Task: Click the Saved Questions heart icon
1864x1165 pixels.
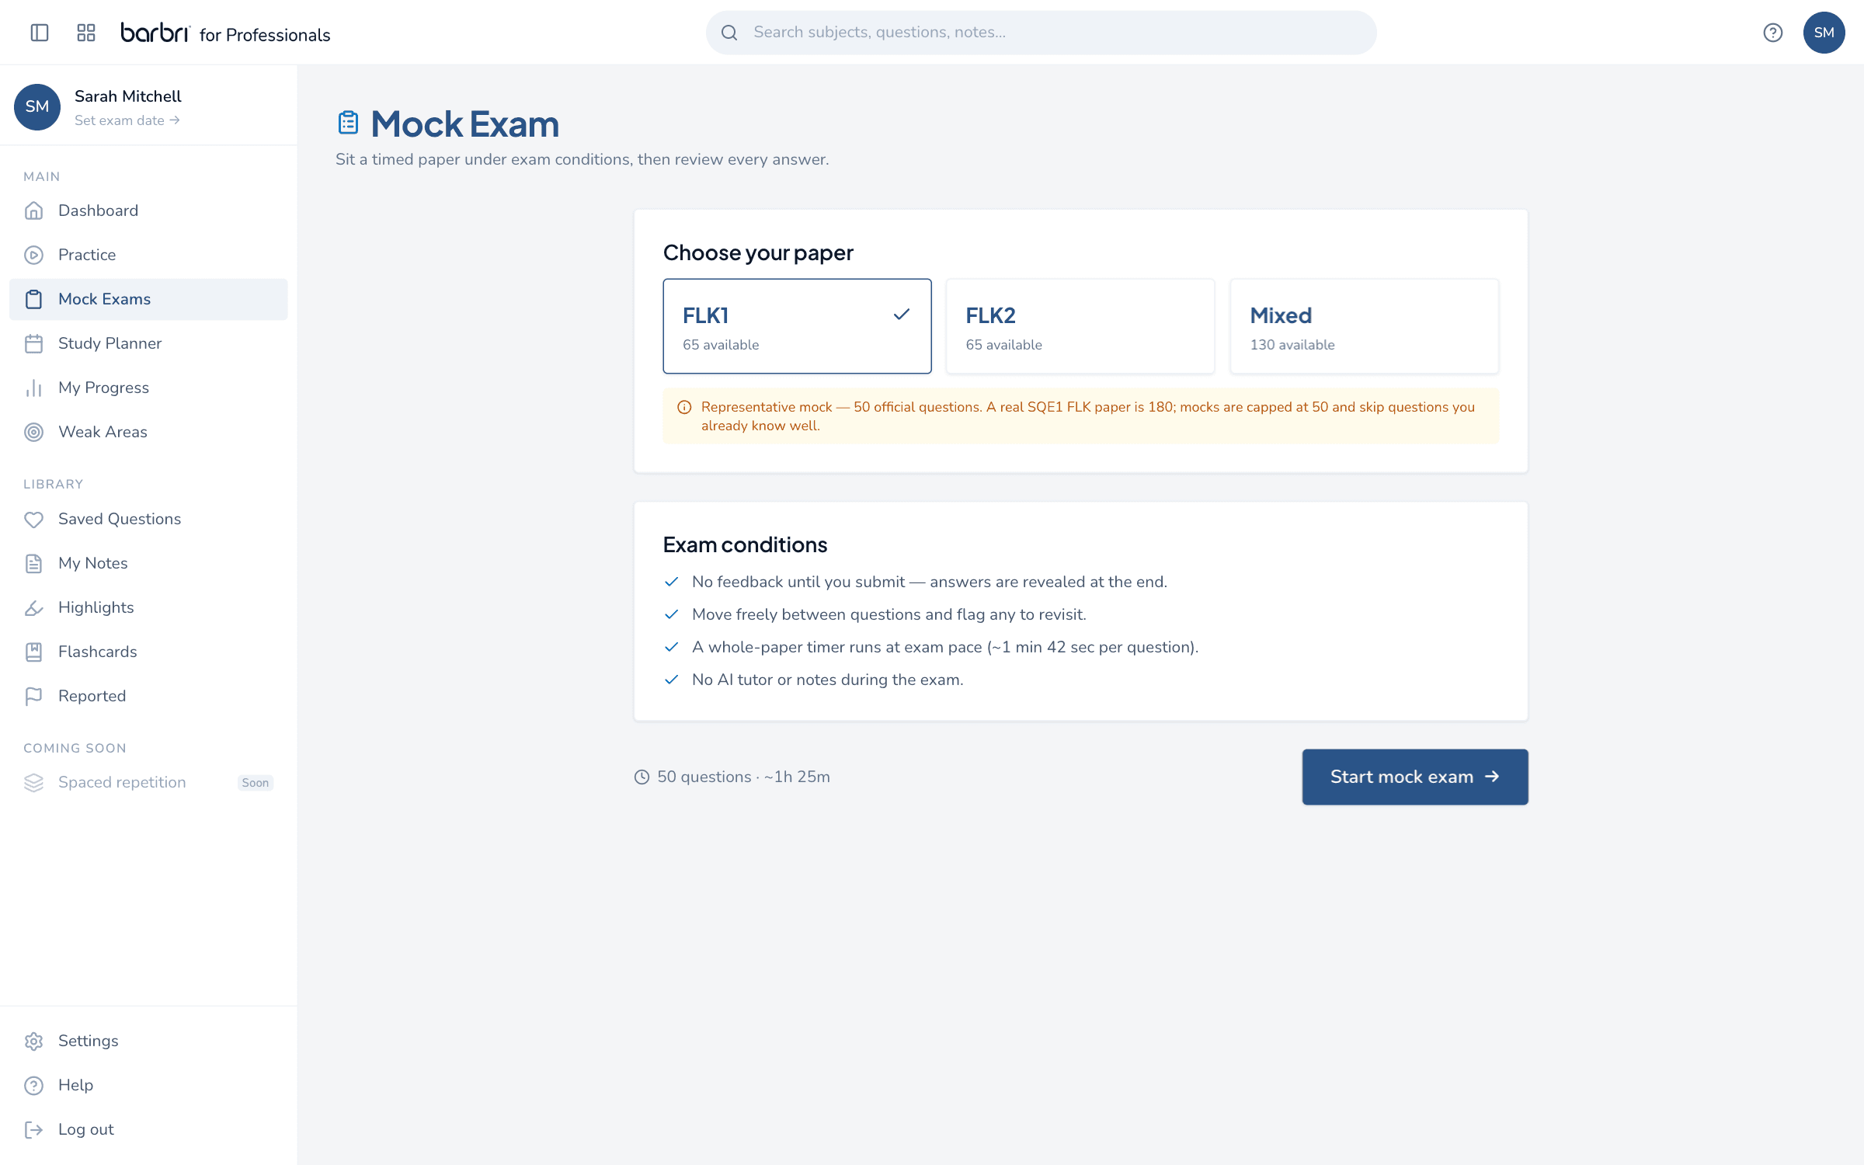Action: point(33,519)
